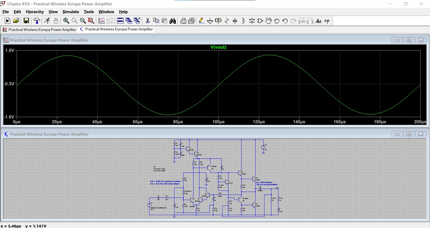Select the Label Net tool

(x=218, y=21)
